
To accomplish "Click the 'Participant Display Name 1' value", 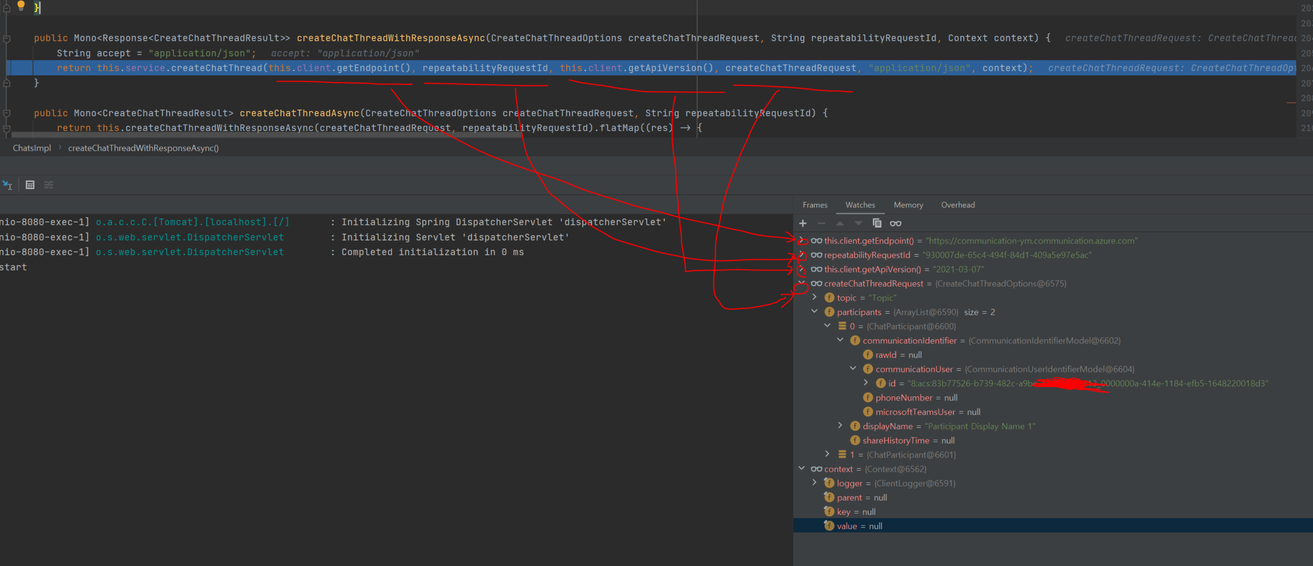I will tap(980, 426).
